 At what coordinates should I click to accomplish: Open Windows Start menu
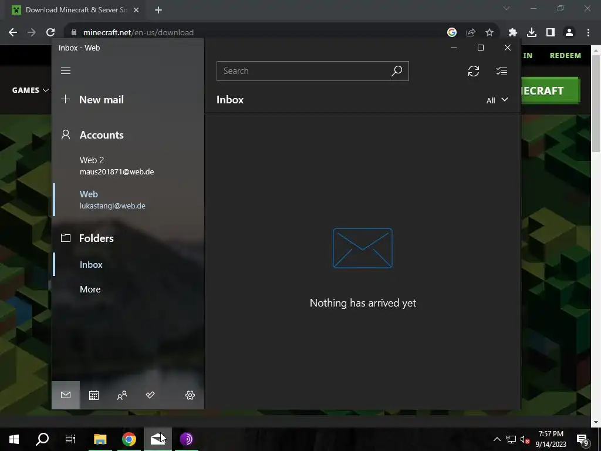[14, 439]
